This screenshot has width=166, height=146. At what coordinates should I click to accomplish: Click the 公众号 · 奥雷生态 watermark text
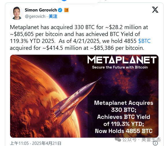pos(142,140)
